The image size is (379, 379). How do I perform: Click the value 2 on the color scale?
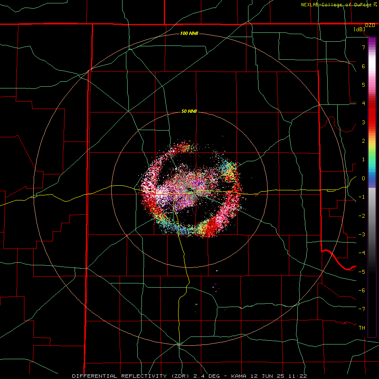coord(363,141)
